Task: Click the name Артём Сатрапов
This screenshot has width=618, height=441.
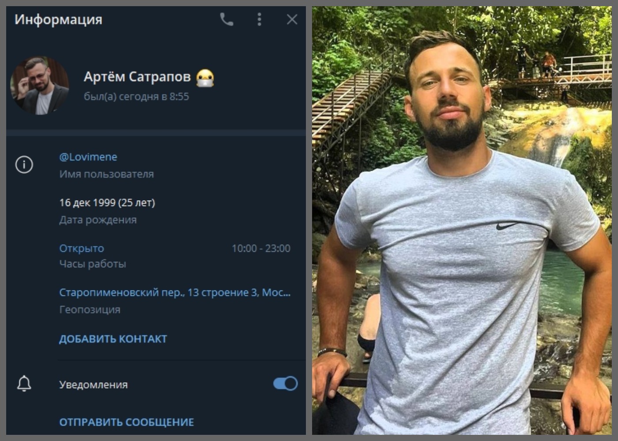Action: pyautogui.click(x=137, y=77)
